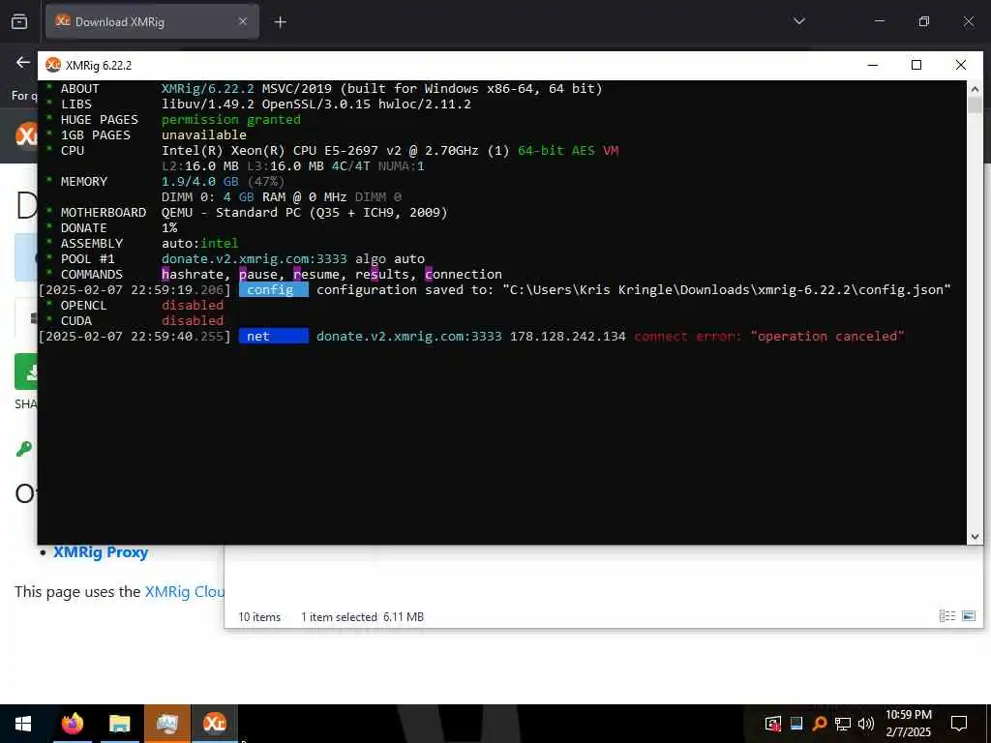991x743 pixels.
Task: Open the Windows Start menu
Action: (x=23, y=724)
